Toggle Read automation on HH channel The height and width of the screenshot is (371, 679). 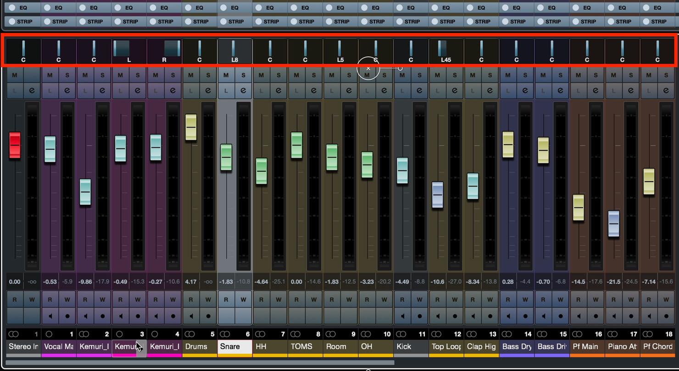tap(261, 300)
